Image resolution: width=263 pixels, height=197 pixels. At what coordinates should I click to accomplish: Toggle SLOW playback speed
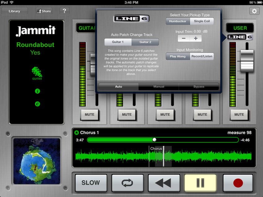tap(91, 183)
